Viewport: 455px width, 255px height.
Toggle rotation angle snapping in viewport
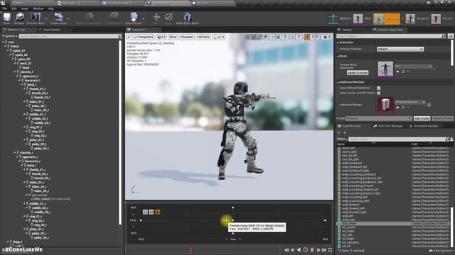tap(292, 37)
